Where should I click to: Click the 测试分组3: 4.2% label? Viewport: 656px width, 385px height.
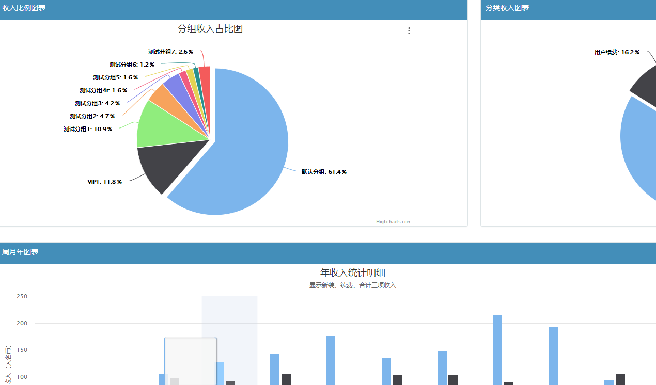click(97, 103)
